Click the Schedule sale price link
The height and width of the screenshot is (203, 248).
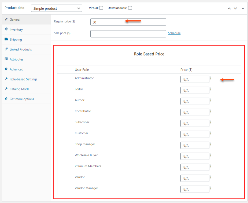(174, 33)
